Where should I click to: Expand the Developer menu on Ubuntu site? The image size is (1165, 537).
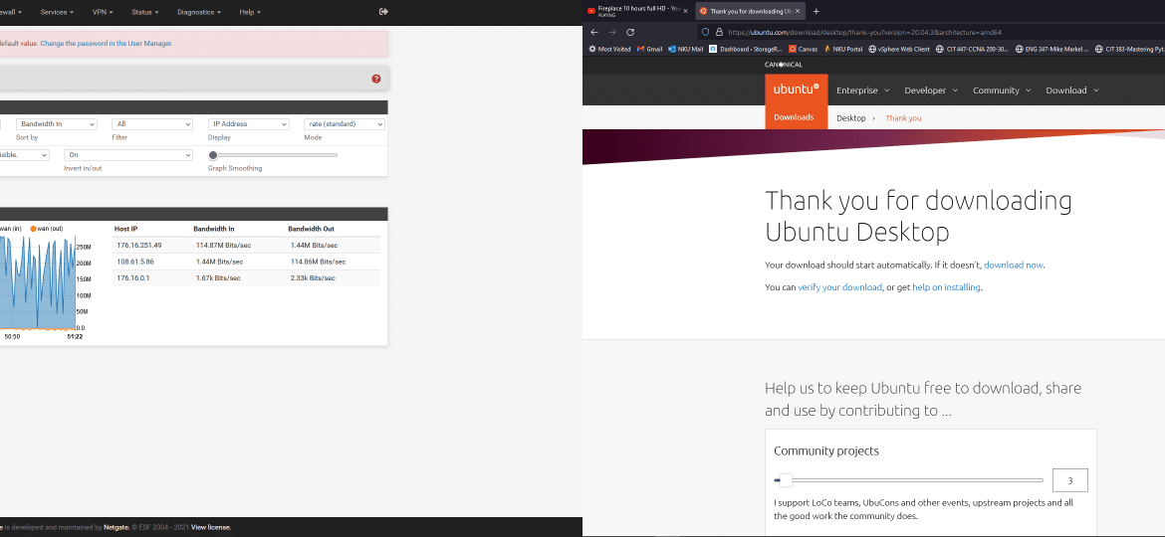coord(931,90)
